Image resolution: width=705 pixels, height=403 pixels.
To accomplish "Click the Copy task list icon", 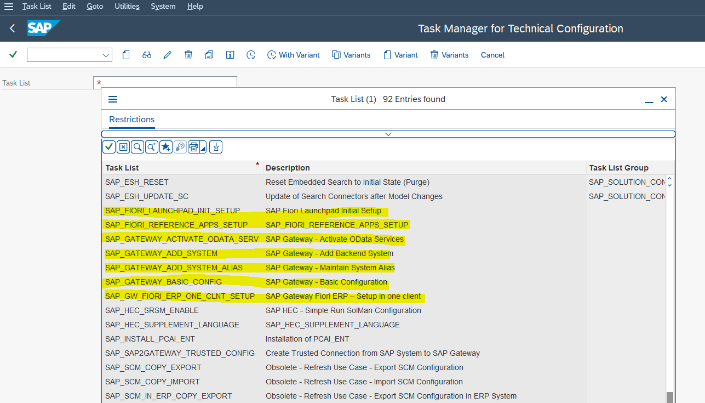I will (209, 55).
